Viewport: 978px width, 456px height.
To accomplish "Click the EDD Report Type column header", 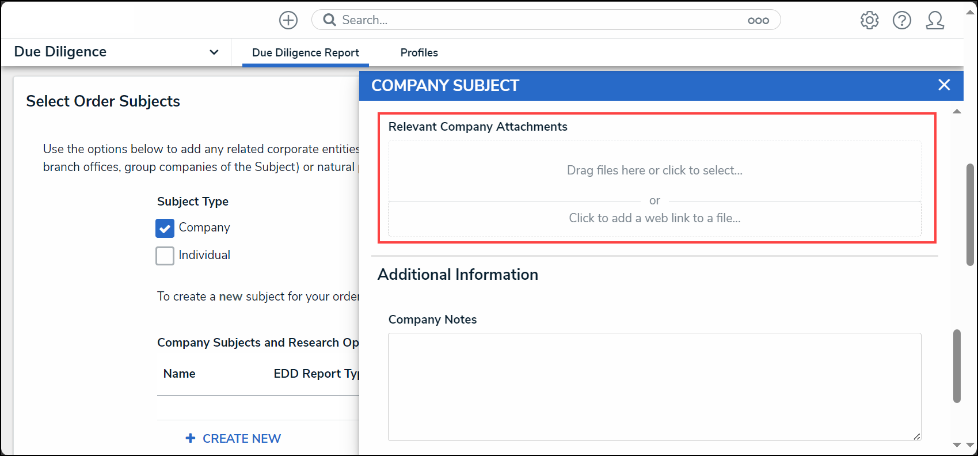I will click(316, 374).
